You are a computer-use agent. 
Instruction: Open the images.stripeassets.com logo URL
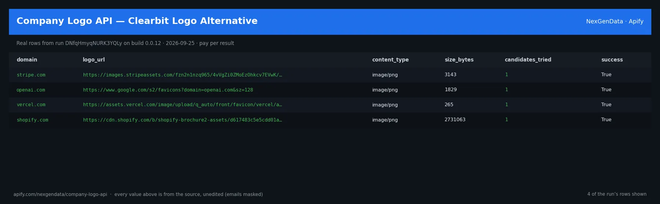pyautogui.click(x=182, y=75)
